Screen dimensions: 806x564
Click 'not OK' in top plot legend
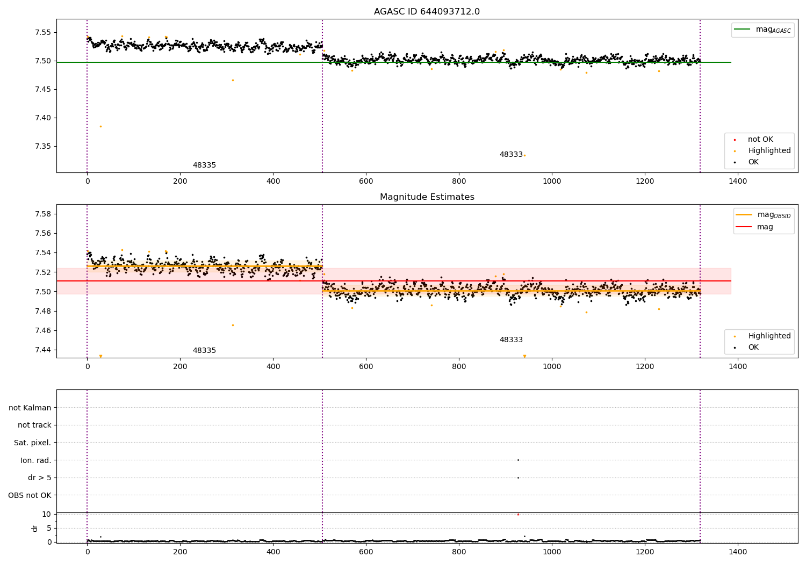pos(760,140)
